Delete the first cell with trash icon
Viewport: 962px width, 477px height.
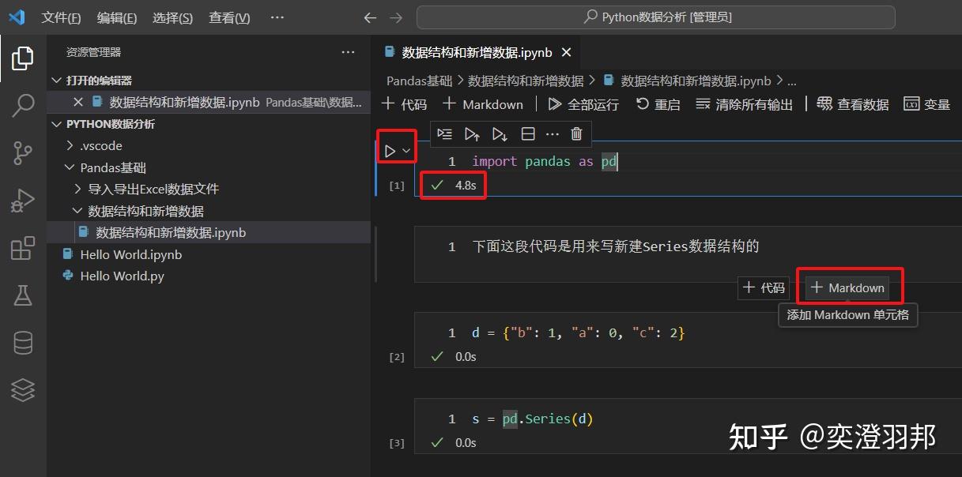[576, 133]
